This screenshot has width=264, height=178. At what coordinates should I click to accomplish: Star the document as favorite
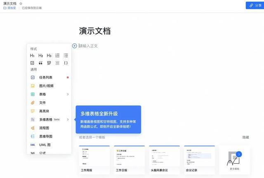coord(21,4)
